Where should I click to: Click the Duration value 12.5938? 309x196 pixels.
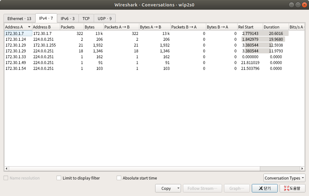tap(276, 45)
